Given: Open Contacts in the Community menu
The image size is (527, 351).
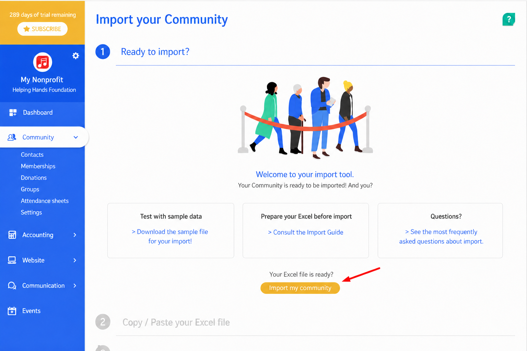Looking at the screenshot, I should [32, 155].
